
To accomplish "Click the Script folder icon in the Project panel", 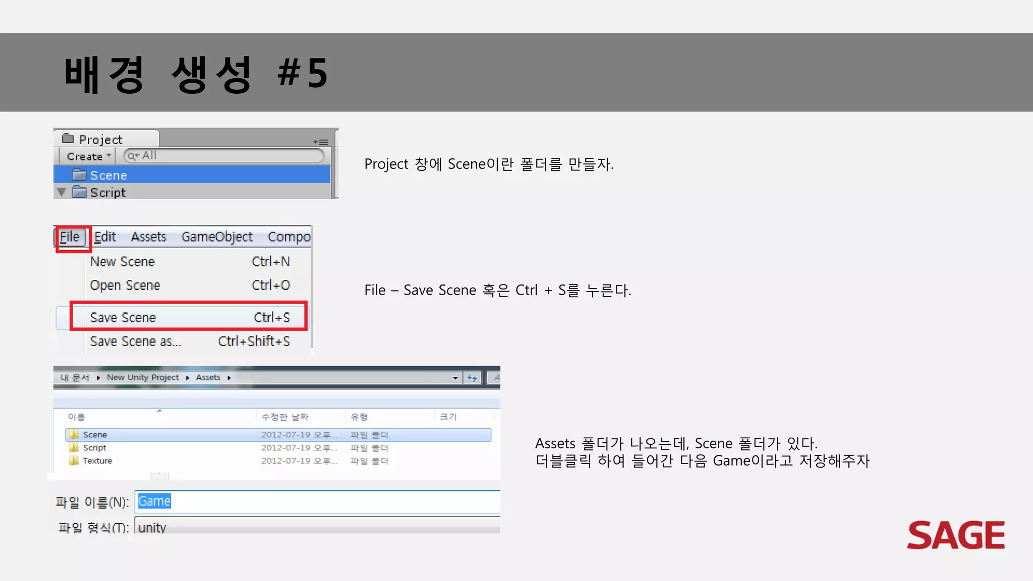I will coord(79,192).
